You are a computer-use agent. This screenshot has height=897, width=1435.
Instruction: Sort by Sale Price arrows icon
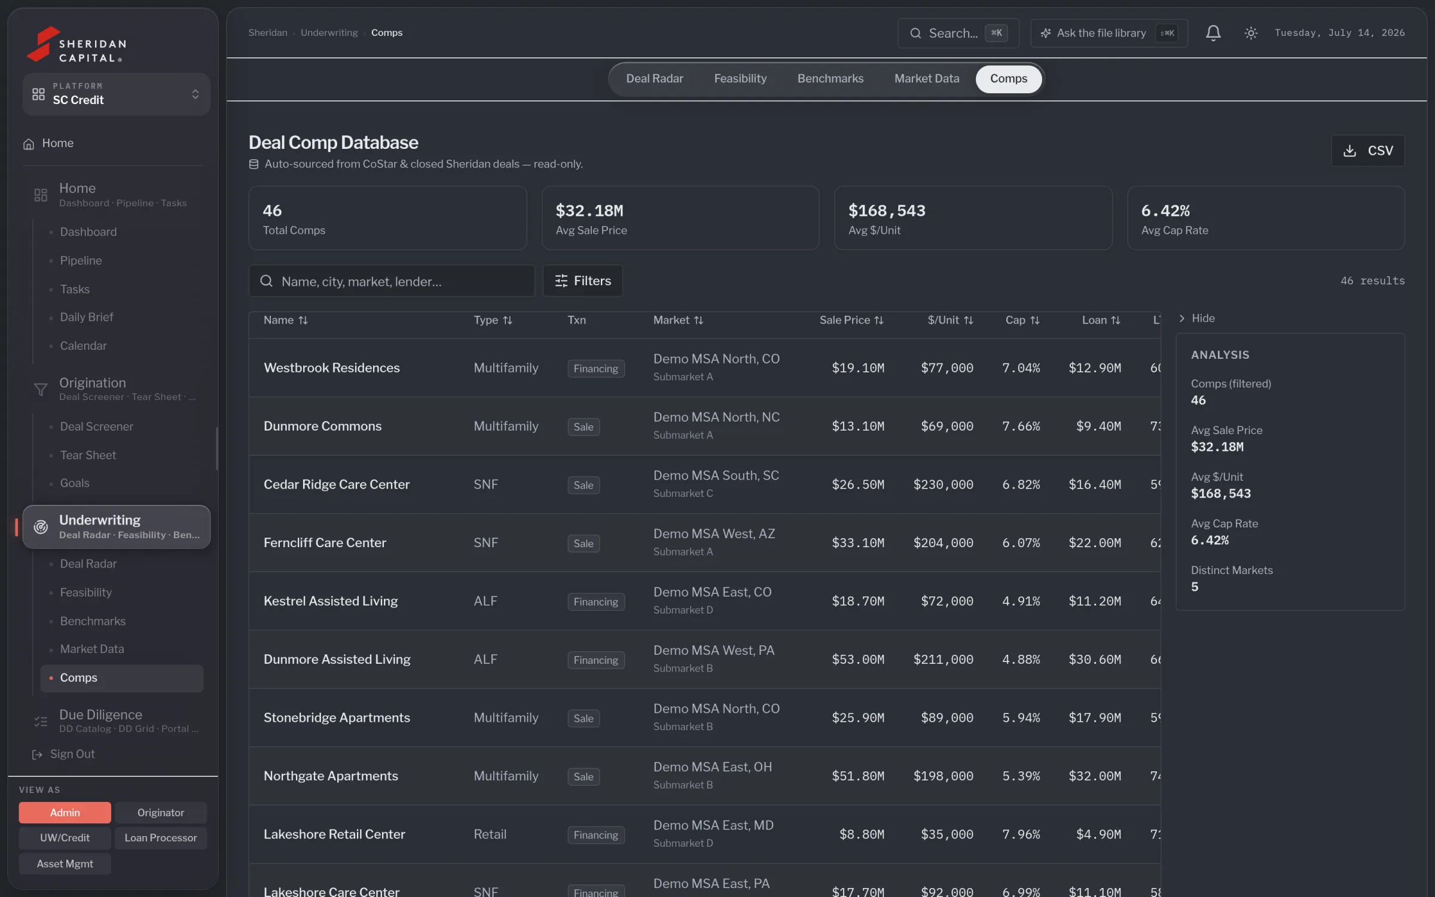coord(878,321)
